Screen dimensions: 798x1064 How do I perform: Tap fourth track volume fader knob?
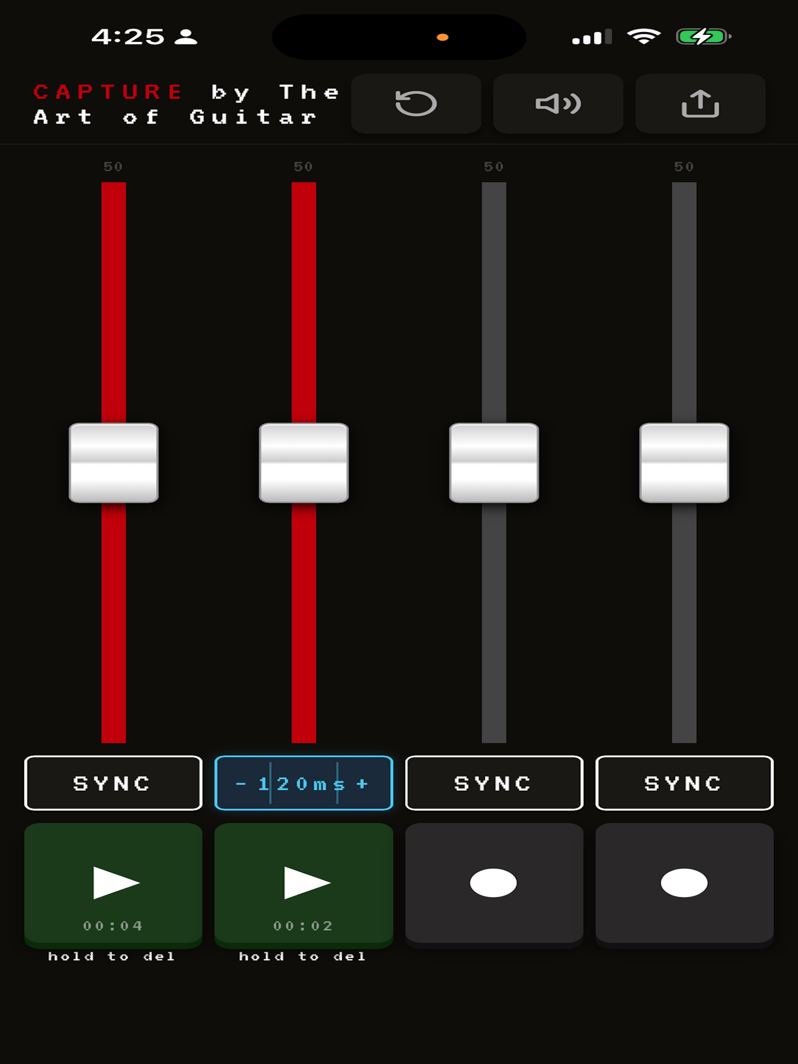point(684,463)
